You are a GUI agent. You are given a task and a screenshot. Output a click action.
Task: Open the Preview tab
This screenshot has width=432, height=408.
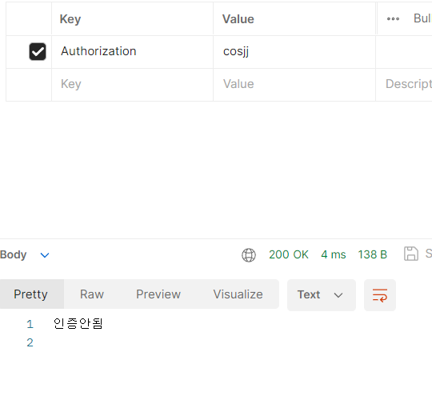point(158,294)
